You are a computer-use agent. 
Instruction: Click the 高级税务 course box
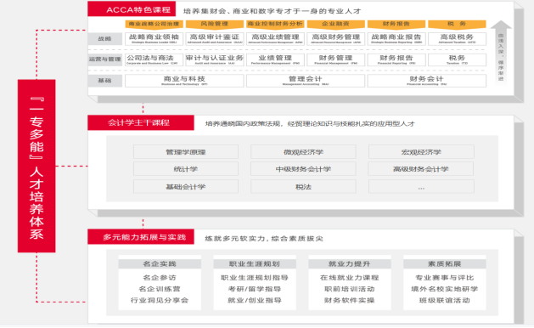tap(457, 39)
